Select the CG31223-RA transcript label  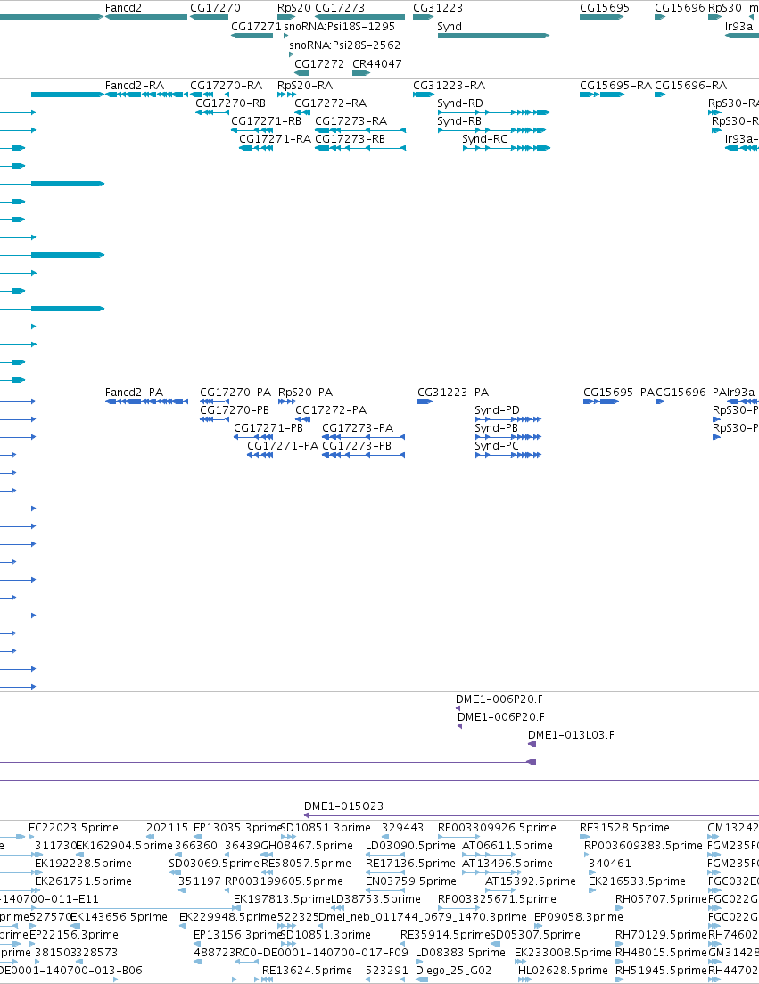450,86
